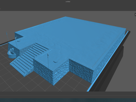Click the "untitled" window title text
This screenshot has height=102, width=136.
pyautogui.click(x=68, y=2)
